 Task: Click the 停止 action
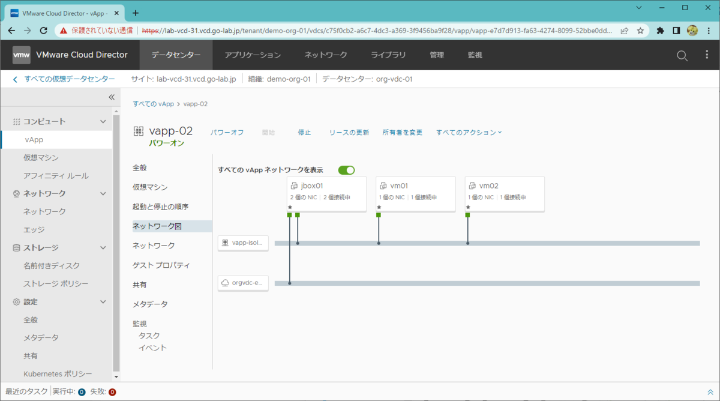pyautogui.click(x=304, y=132)
